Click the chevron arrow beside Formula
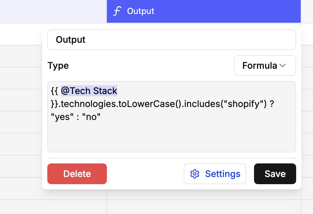The image size is (313, 214). 283,65
